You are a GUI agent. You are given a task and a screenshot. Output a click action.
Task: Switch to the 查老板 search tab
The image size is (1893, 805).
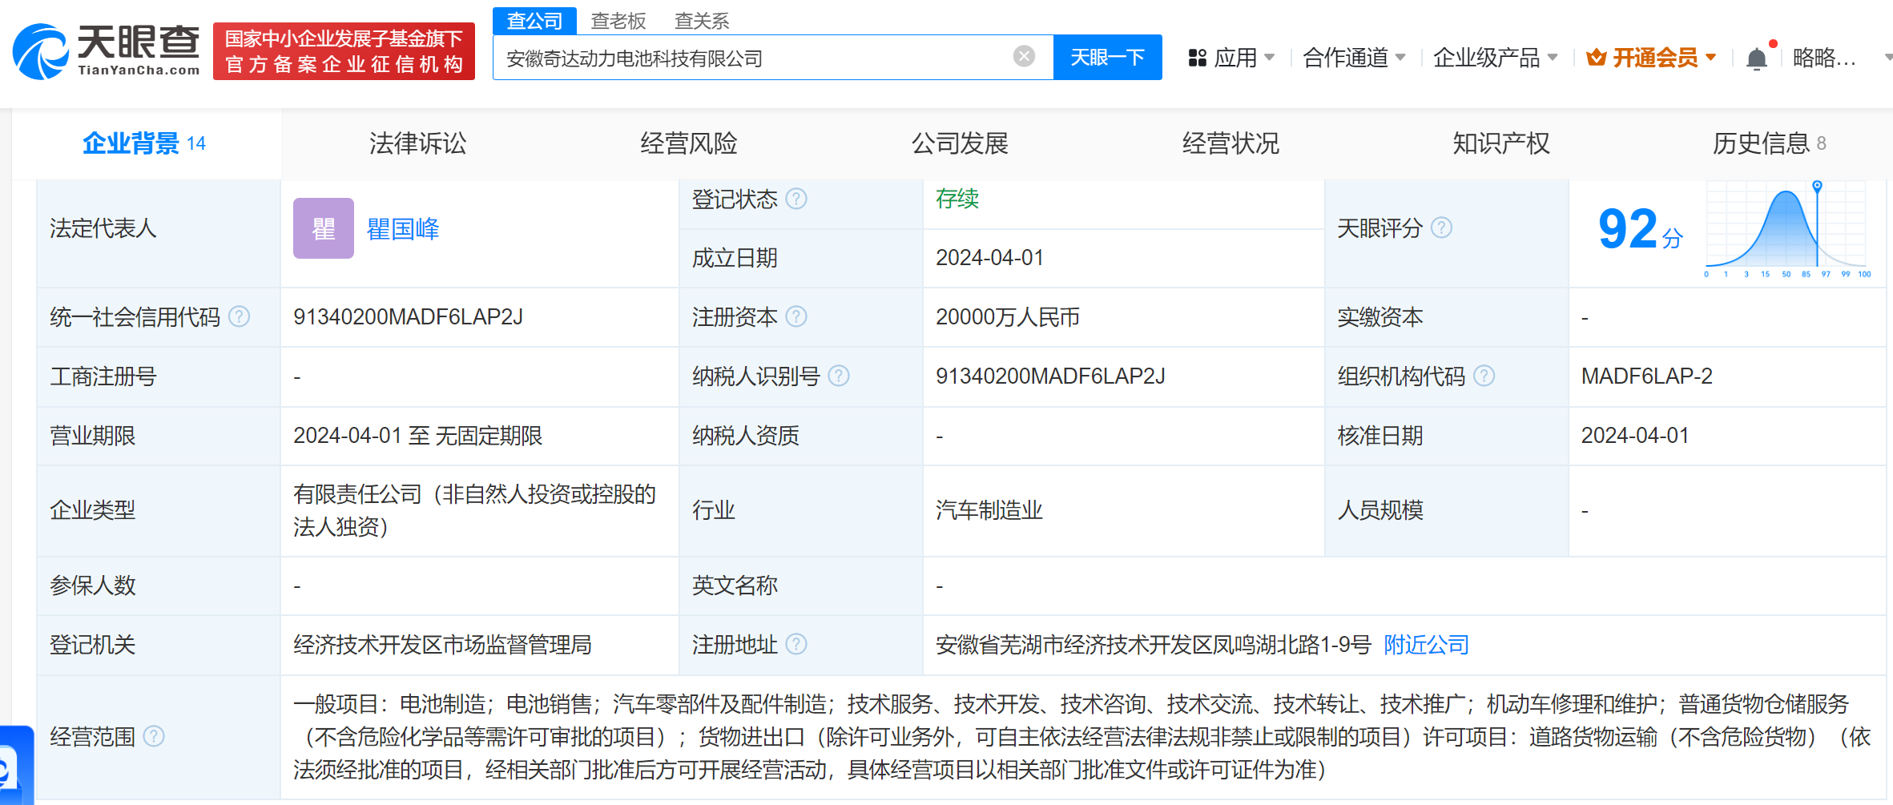618,21
